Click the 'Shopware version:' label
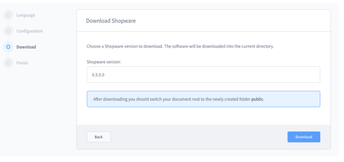344x162 pixels. tap(104, 62)
